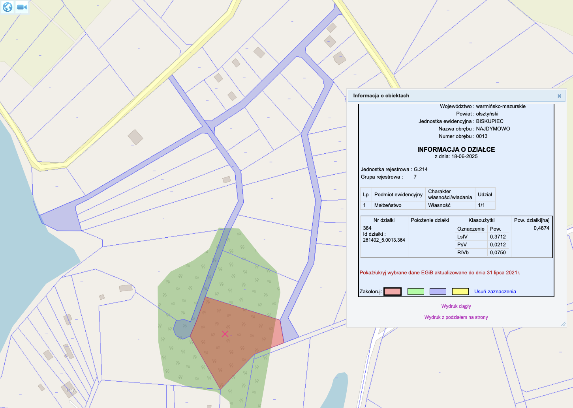Select the red color swatch
The image size is (573, 408).
pyautogui.click(x=393, y=291)
